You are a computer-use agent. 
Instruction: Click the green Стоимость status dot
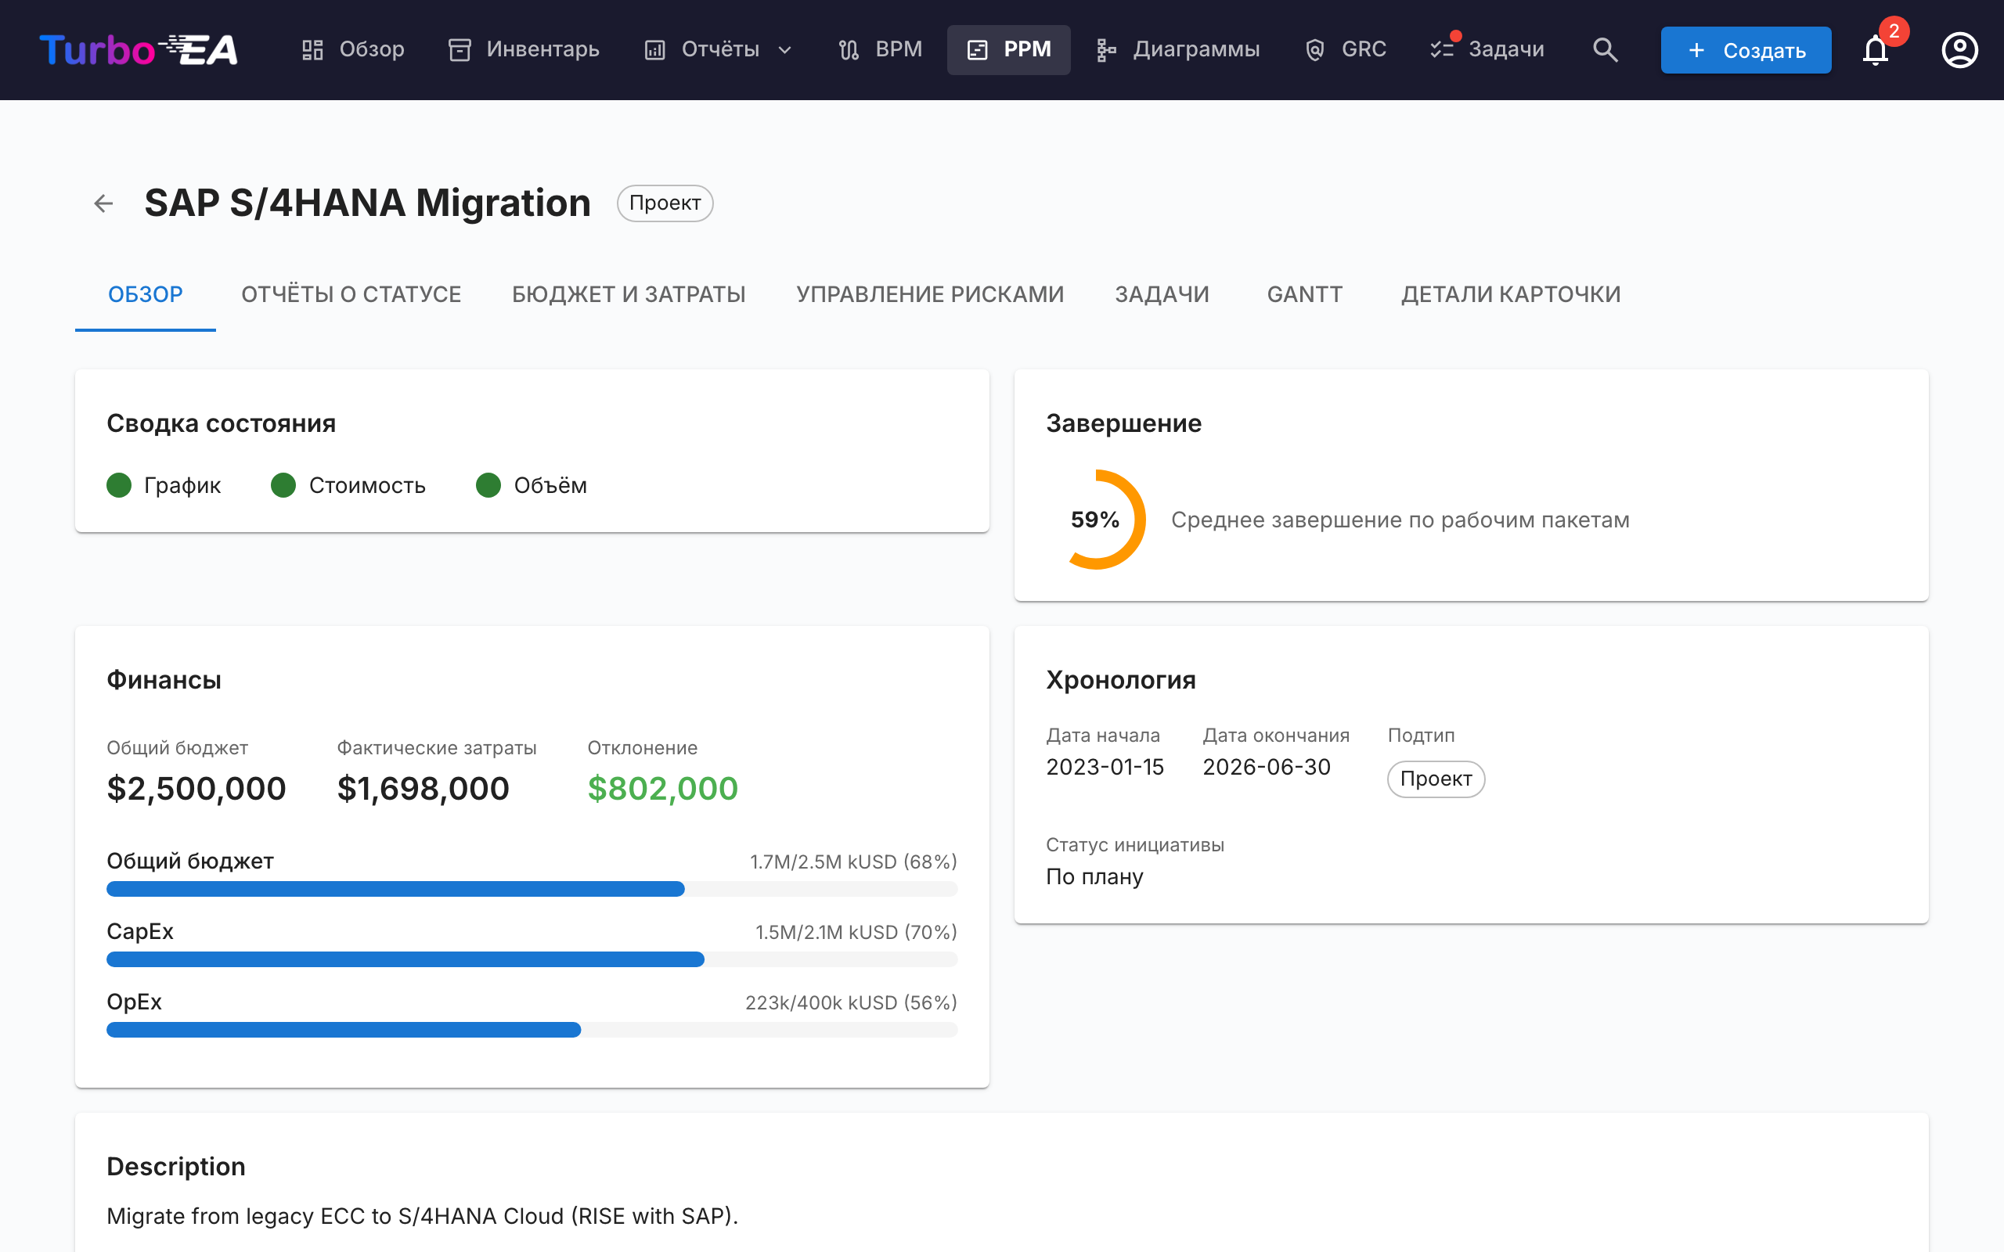click(x=283, y=485)
